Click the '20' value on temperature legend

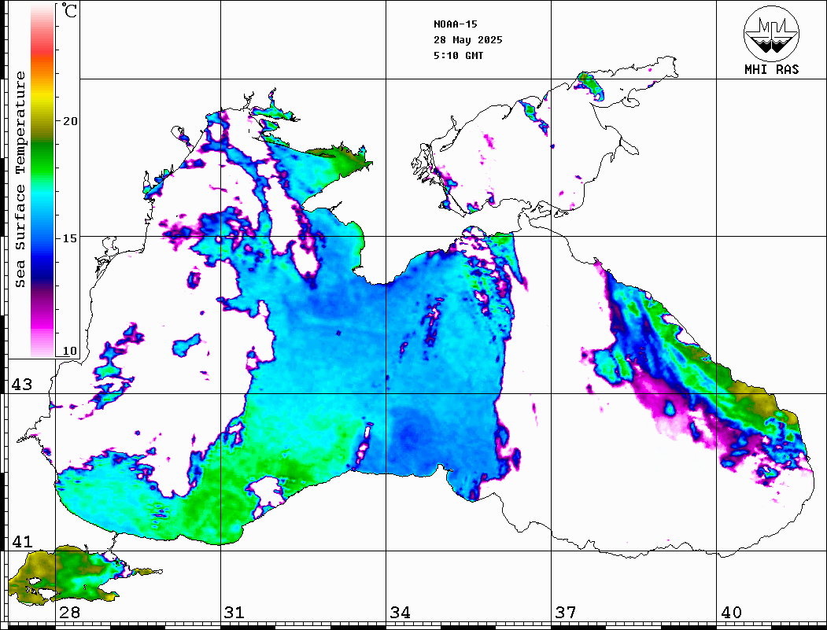(x=69, y=121)
